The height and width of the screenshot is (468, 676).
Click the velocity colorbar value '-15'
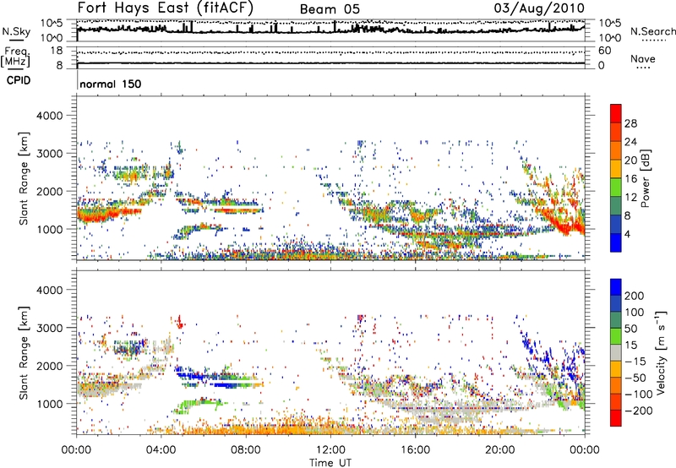pyautogui.click(x=635, y=362)
